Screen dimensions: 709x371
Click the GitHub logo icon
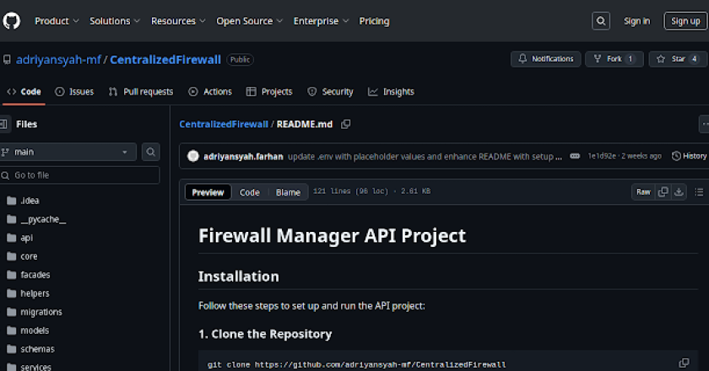click(13, 20)
